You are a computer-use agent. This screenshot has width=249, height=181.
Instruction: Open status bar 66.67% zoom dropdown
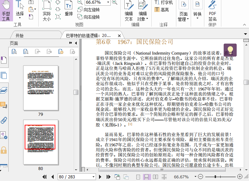coord(195,177)
